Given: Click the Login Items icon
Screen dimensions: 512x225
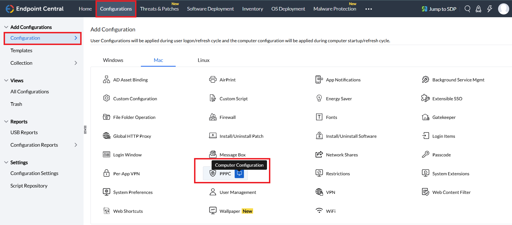Looking at the screenshot, I should pyautogui.click(x=425, y=136).
